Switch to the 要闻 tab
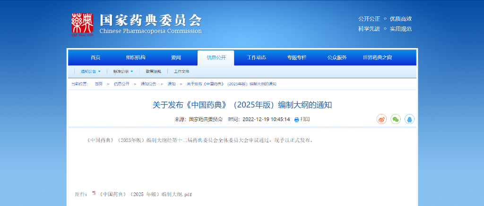Viewport: 484px width, 206px height. click(176, 58)
